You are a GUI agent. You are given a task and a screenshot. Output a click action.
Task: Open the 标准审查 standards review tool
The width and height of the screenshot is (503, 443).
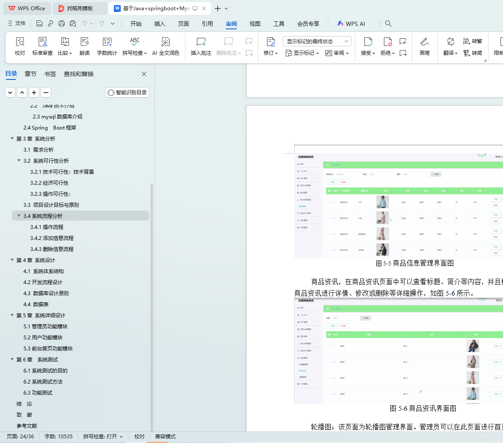click(43, 46)
